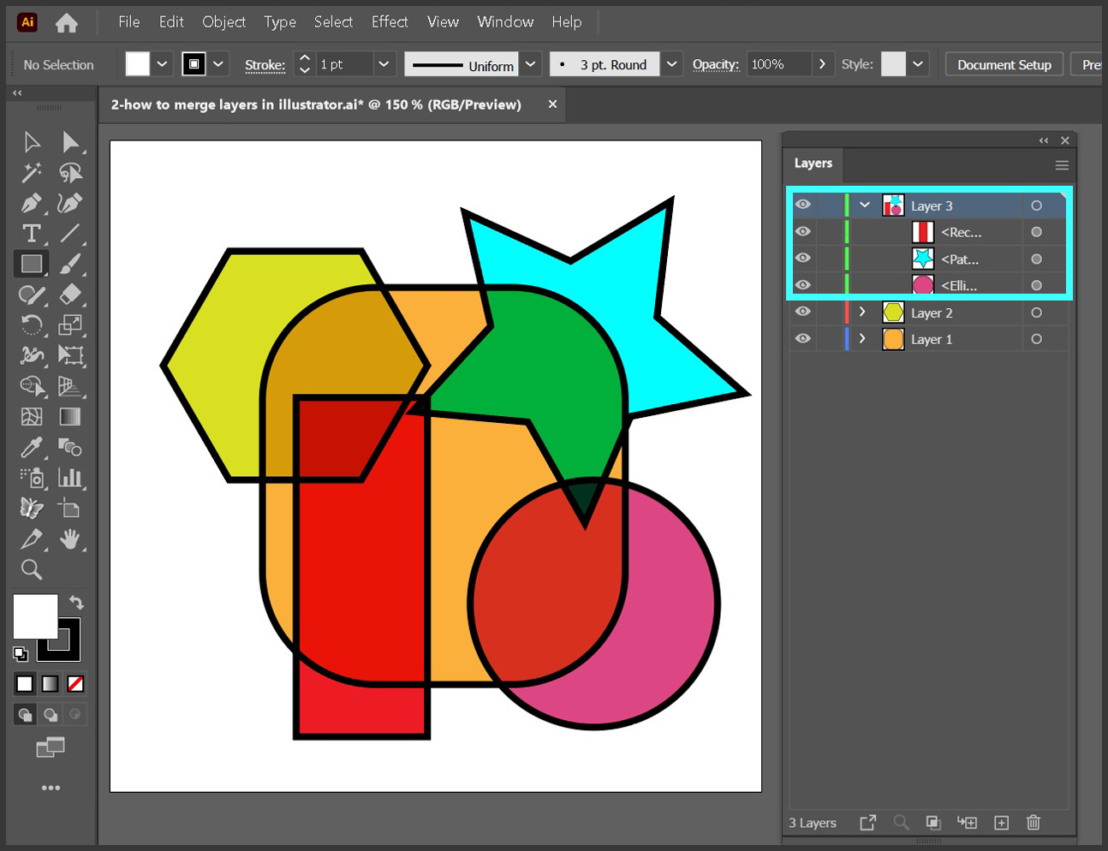Screen dimensions: 1108x851
Task: Select the Zoom magnifier tool
Action: [x=32, y=569]
